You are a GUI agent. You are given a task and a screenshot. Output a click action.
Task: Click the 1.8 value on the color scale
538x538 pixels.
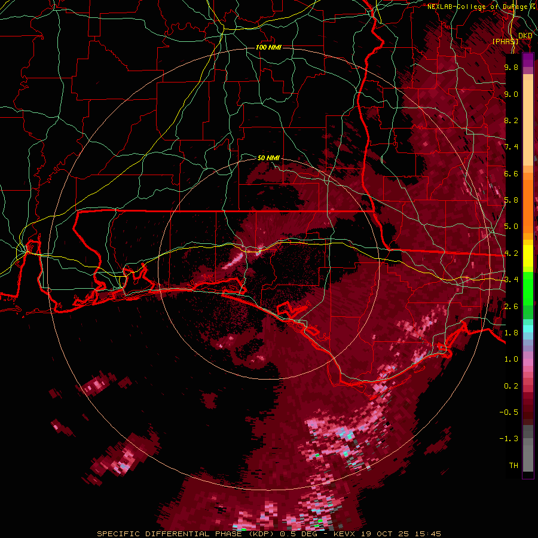pos(511,333)
